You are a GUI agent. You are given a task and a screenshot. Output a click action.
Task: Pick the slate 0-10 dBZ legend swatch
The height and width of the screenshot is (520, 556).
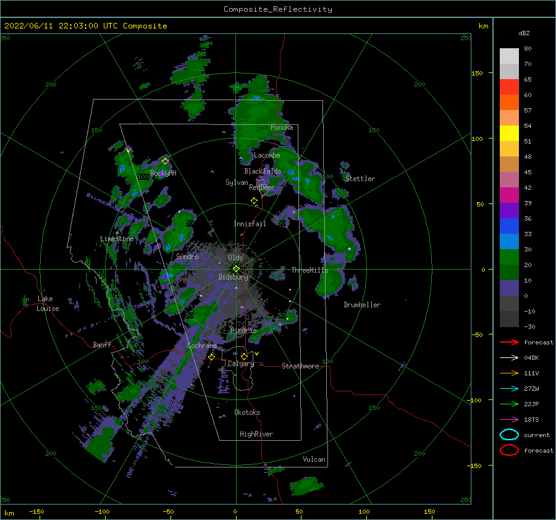[x=509, y=288]
